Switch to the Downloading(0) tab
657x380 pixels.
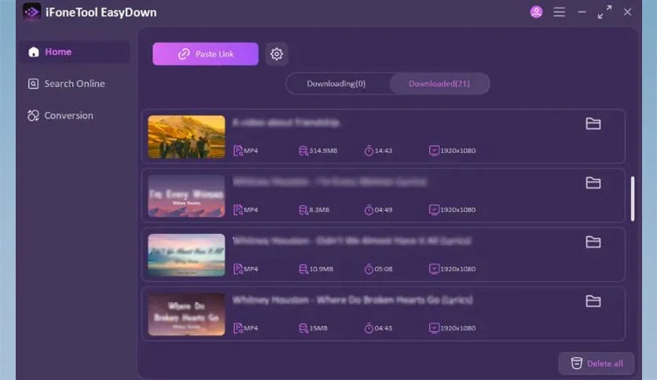click(336, 84)
